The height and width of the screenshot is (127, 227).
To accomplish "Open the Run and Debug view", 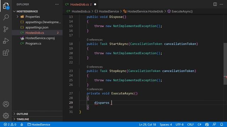I will coord(6,41).
